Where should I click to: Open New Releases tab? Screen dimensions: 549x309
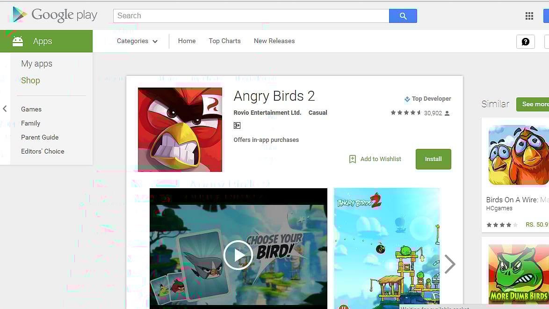pos(274,41)
